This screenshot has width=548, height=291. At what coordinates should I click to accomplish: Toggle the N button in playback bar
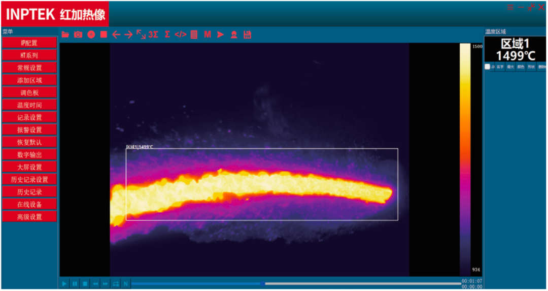tap(126, 283)
